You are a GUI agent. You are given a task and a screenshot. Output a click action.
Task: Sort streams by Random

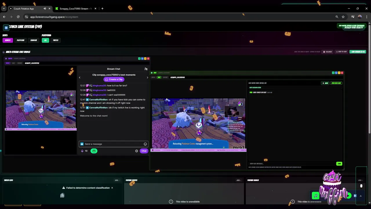coord(34,40)
